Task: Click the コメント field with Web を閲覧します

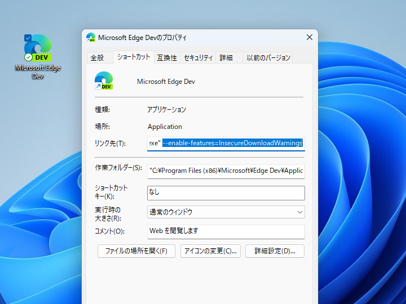Action: coord(226,231)
